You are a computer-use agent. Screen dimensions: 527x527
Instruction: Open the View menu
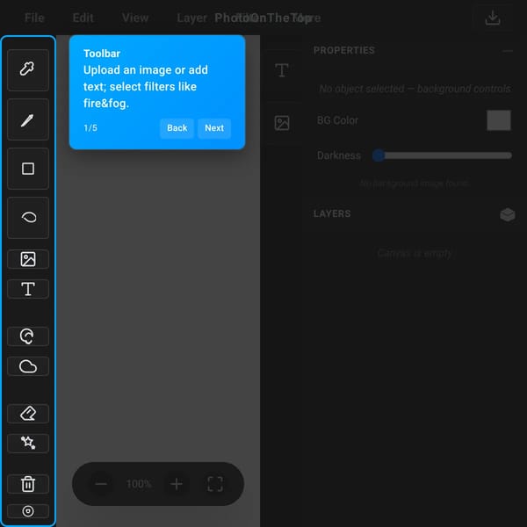(135, 18)
